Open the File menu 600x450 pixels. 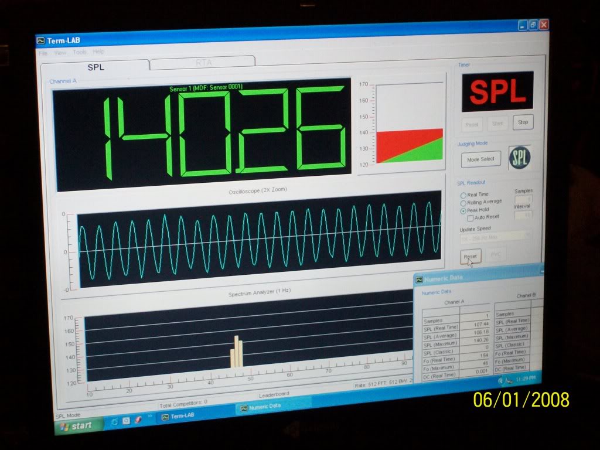[43, 53]
